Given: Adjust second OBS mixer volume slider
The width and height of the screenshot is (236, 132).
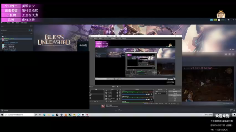Looking at the screenshot, I should (135, 99).
